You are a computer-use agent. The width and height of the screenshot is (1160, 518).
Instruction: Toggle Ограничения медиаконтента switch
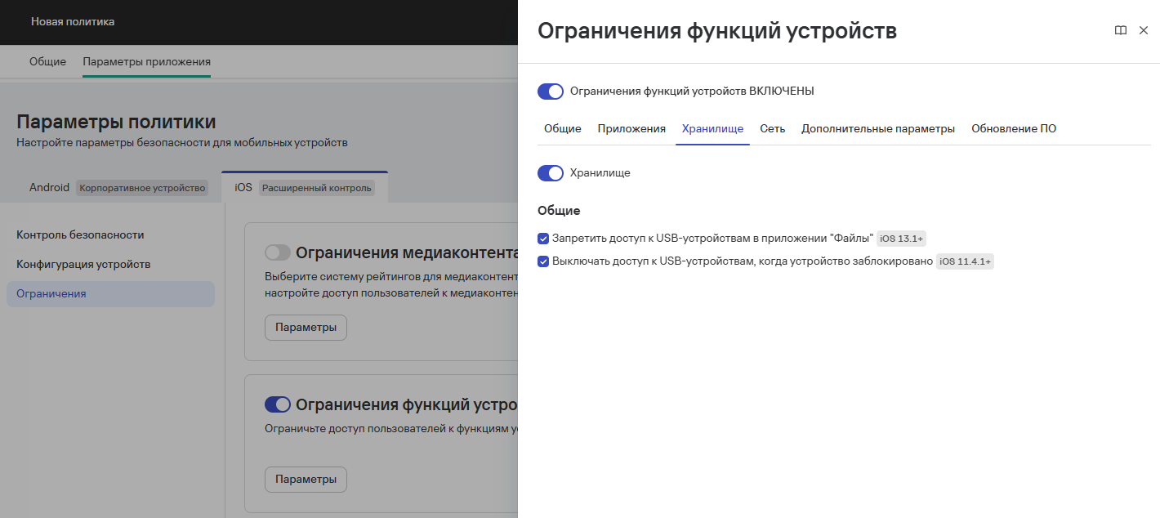point(278,252)
